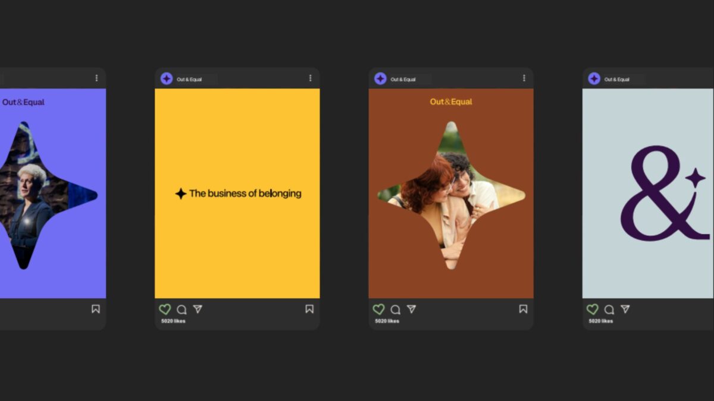Share the brown couple photo post
714x401 pixels.
point(411,310)
